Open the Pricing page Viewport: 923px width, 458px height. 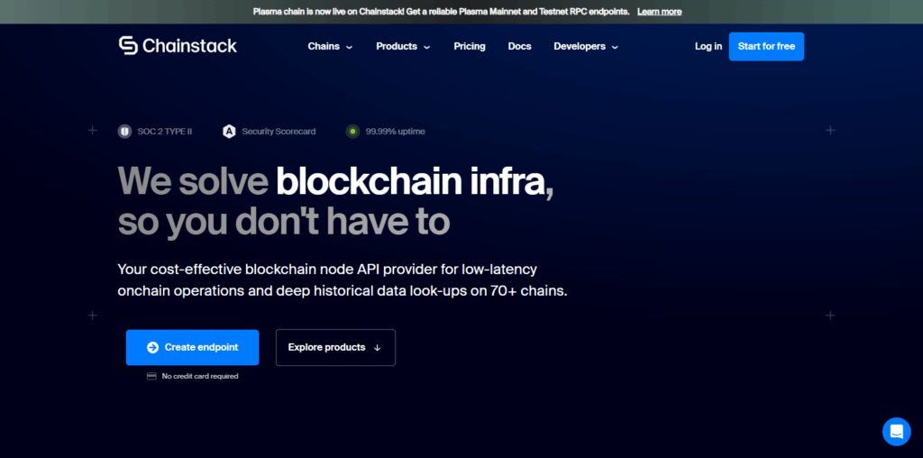pyautogui.click(x=469, y=47)
